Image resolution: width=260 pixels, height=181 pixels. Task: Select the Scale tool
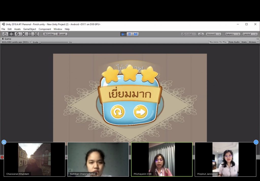tap(23, 34)
